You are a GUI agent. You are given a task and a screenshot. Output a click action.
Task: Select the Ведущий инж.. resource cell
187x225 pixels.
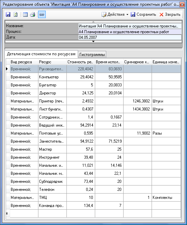[x=52, y=125]
